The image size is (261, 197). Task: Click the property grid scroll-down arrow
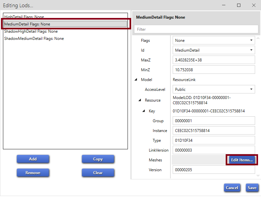[258, 175]
